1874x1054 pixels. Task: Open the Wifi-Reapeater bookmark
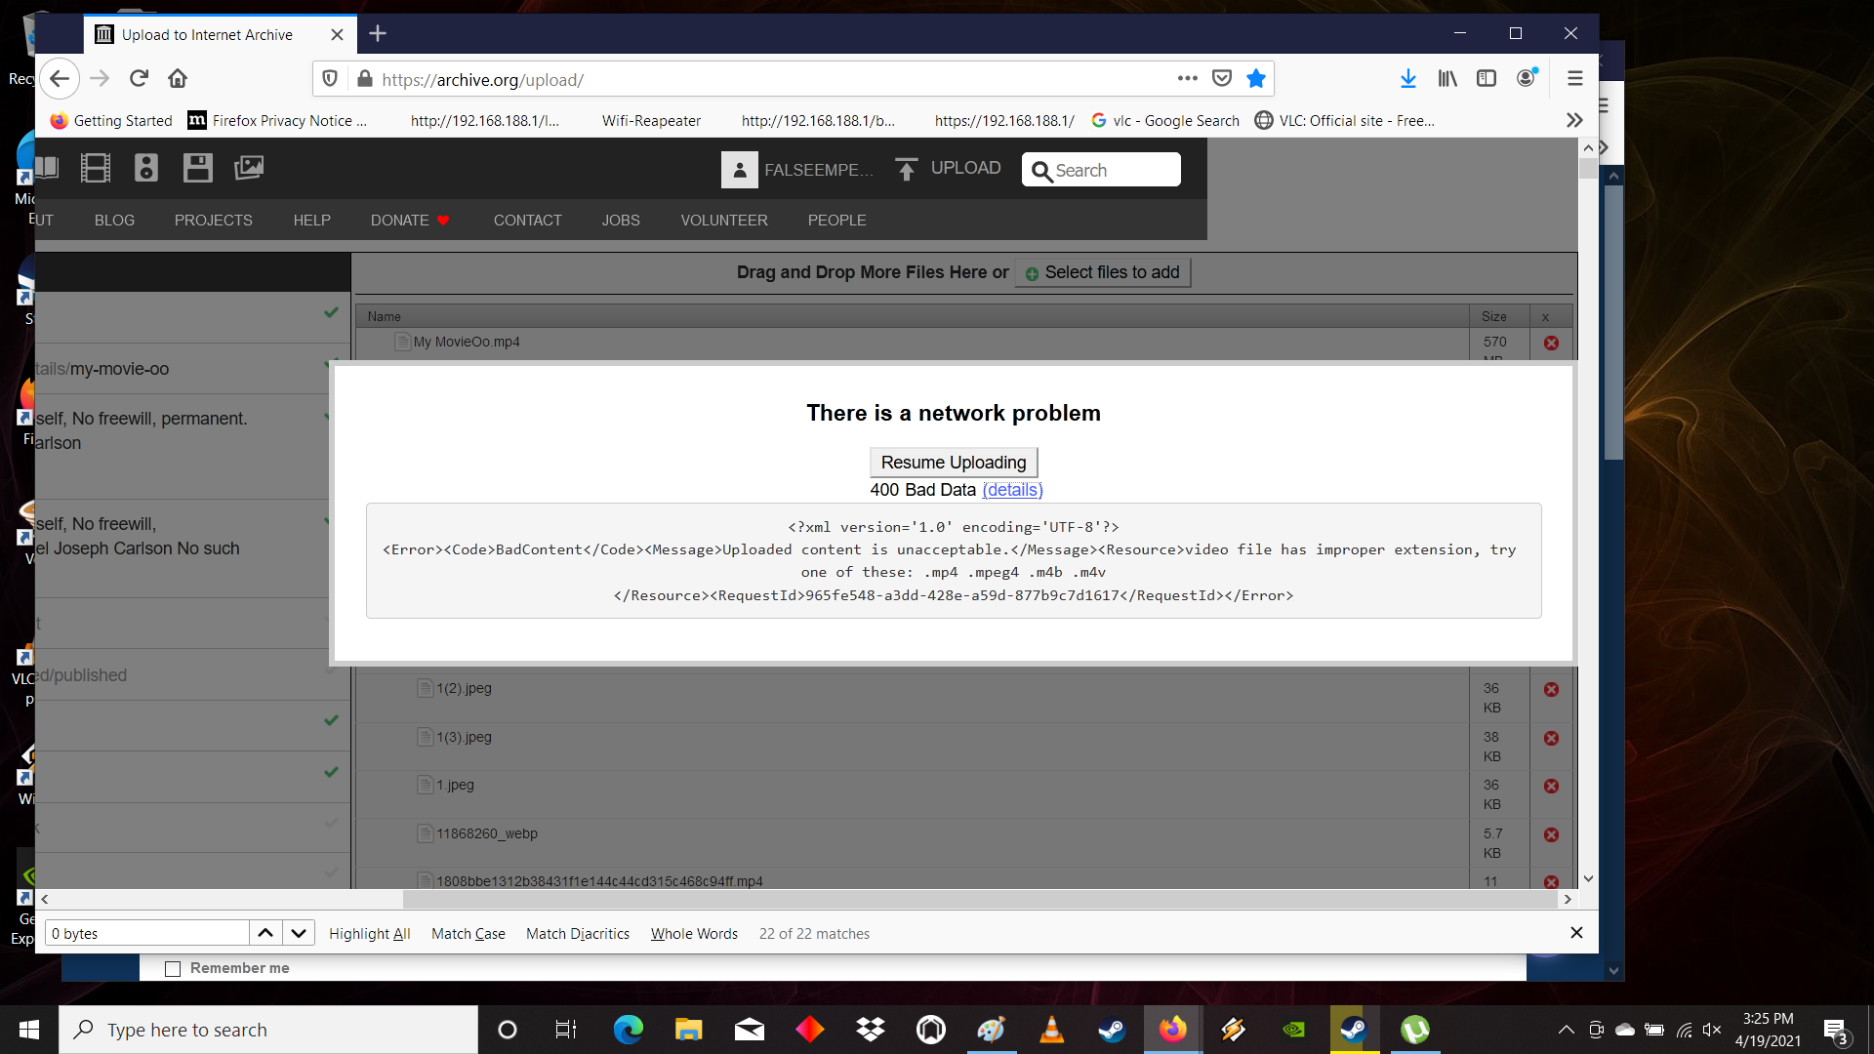[651, 120]
